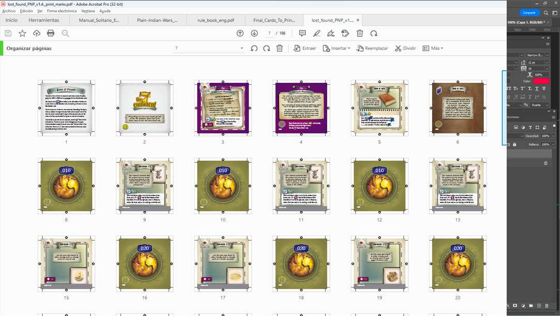Click the Dividir scissors button

click(x=405, y=48)
